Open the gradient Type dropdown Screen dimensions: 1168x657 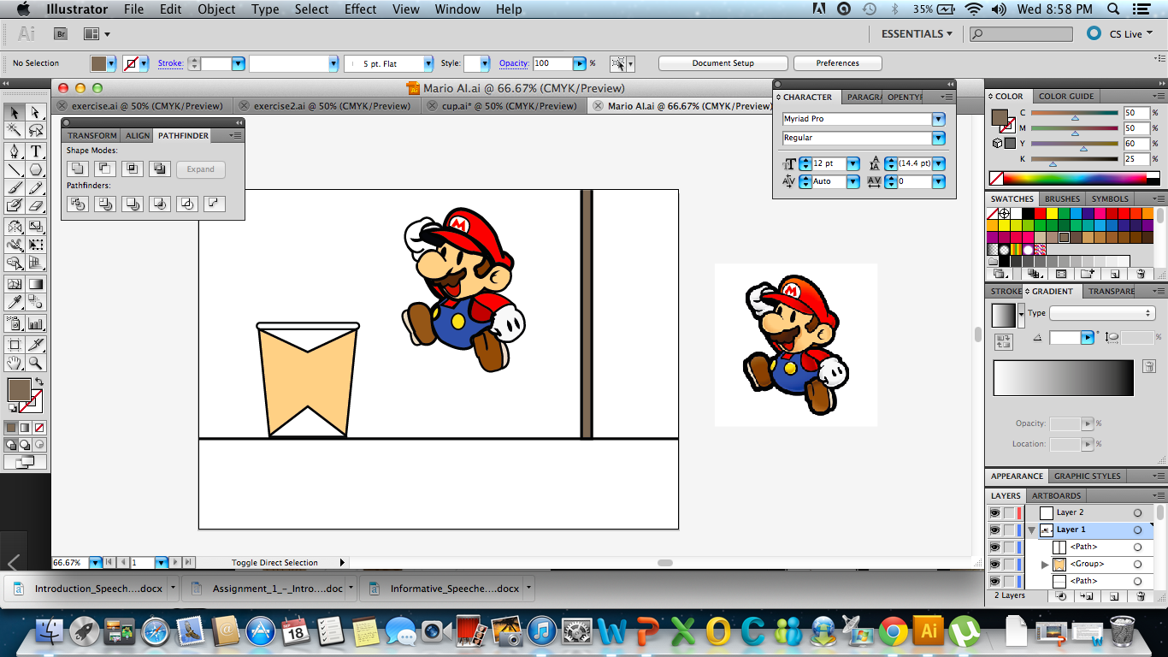click(x=1102, y=313)
